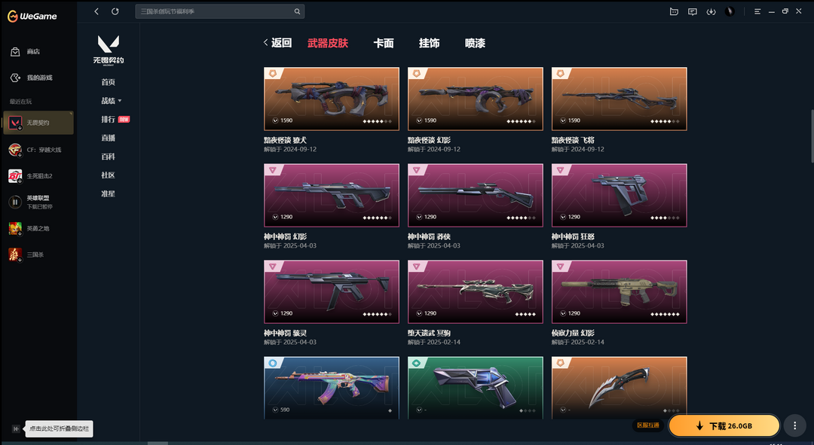Viewport: 814px width, 445px height.
Task: Open the hamburger menu in the title bar
Action: coord(757,11)
